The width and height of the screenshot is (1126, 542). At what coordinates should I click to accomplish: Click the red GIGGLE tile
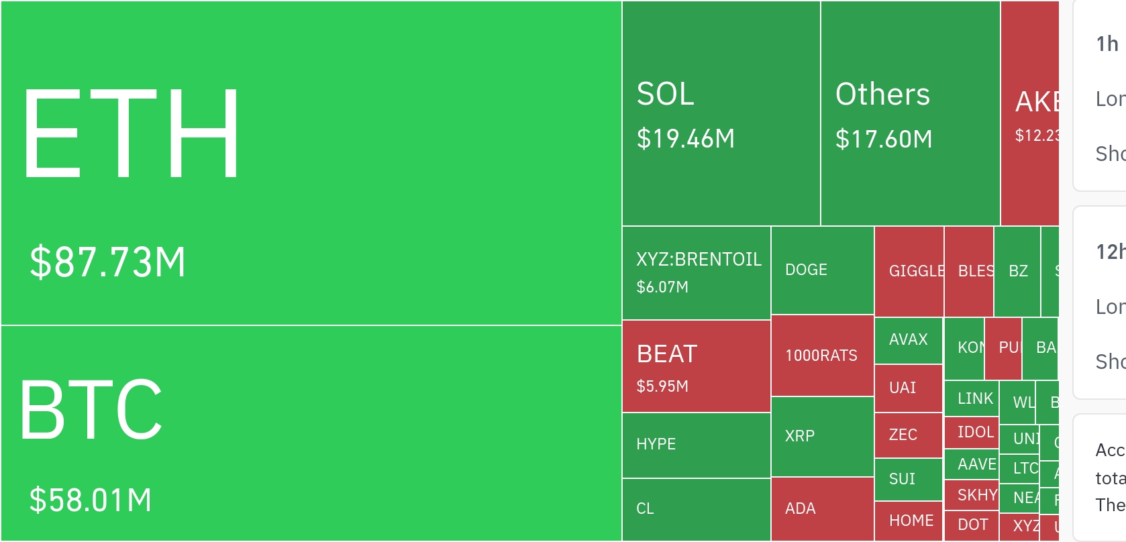(909, 272)
